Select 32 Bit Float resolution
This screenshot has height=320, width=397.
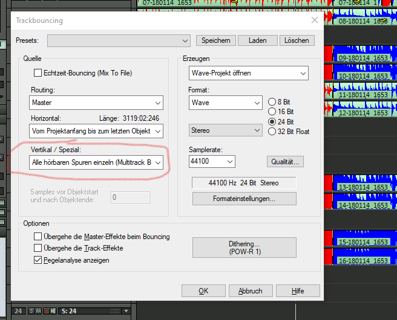tap(272, 132)
